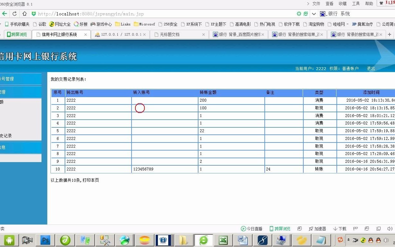
Task: Click inside the address bar
Action: [96, 14]
